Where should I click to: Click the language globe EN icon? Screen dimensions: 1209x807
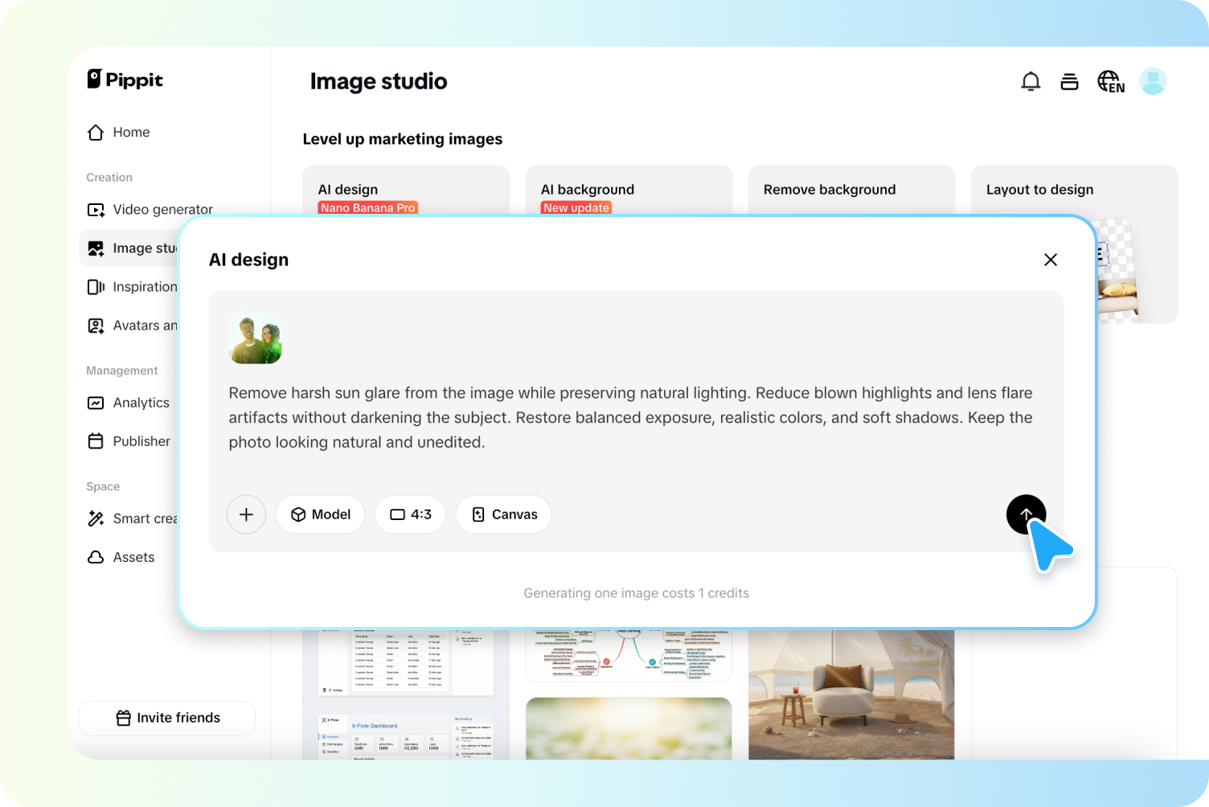click(x=1110, y=81)
